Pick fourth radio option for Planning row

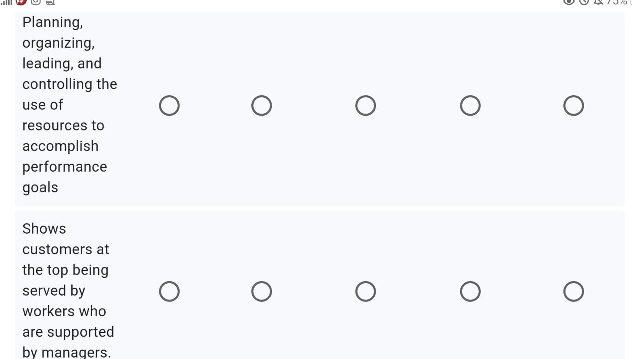coord(470,105)
